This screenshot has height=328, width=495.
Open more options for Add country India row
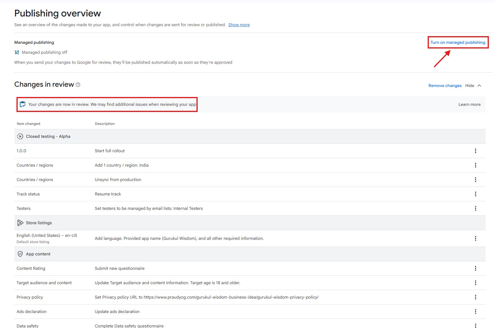475,165
